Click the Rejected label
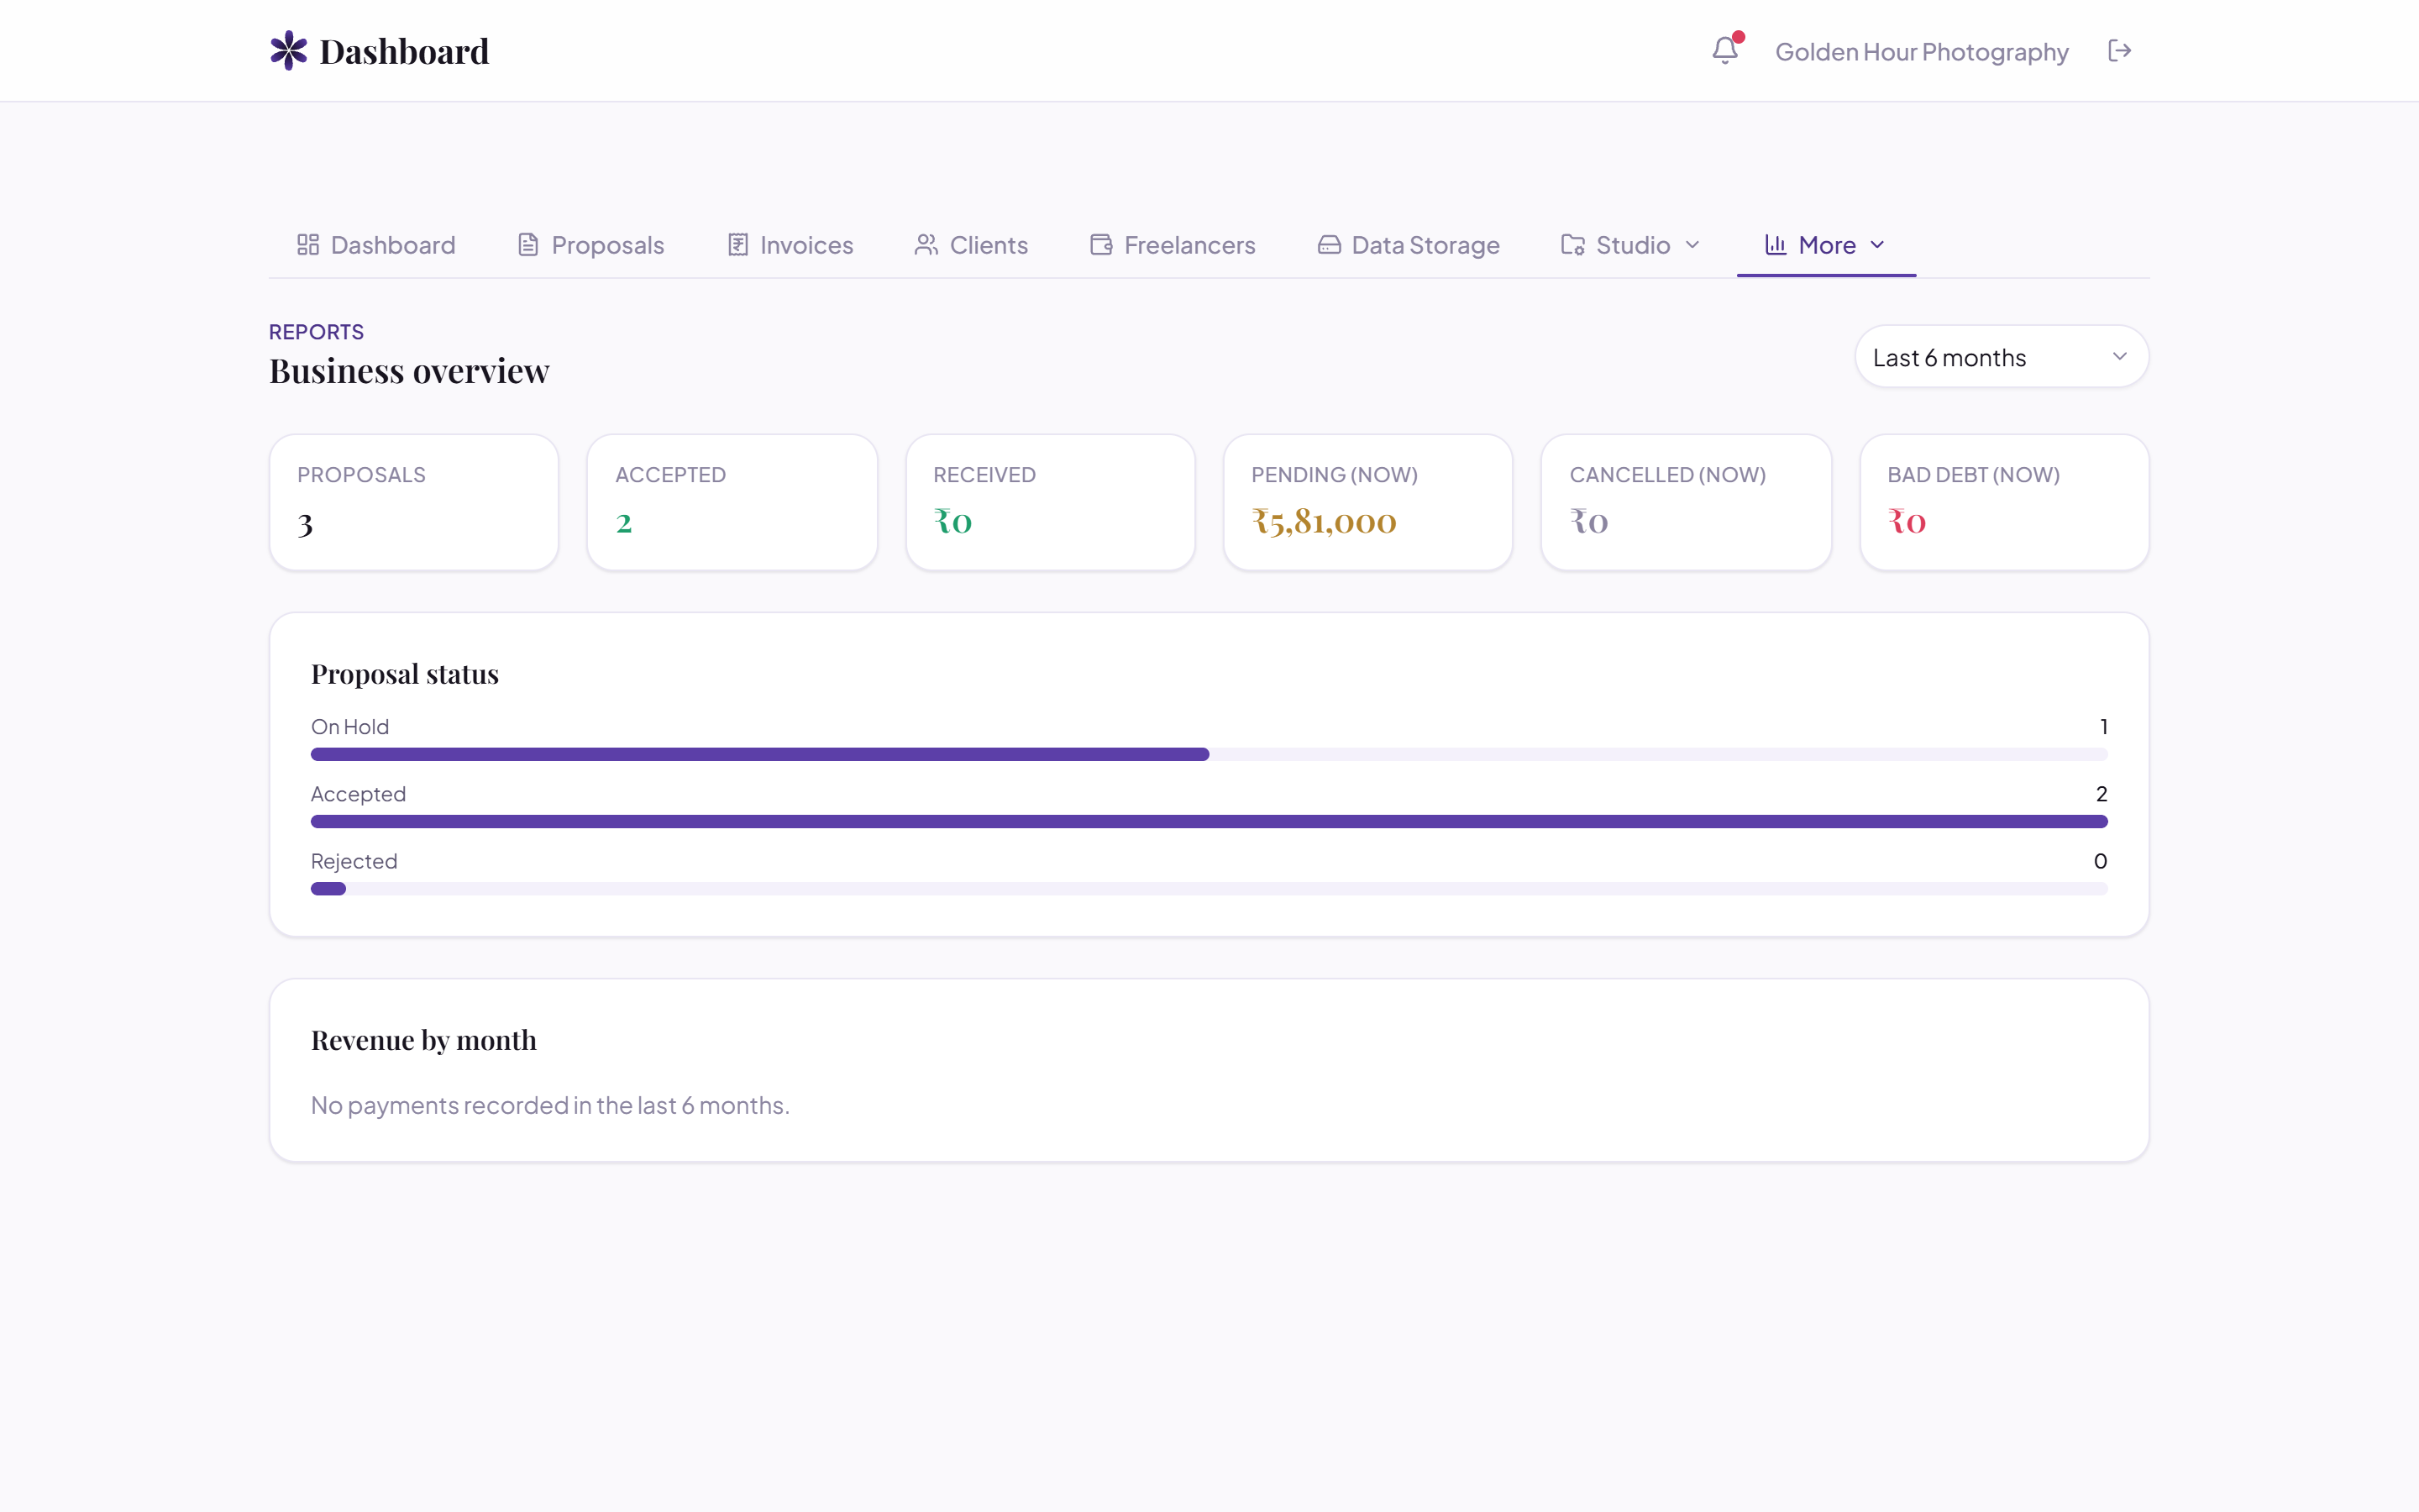 [x=354, y=861]
